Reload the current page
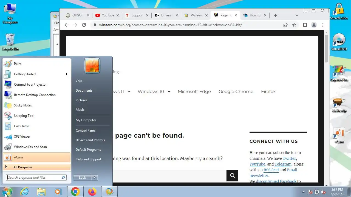The height and width of the screenshot is (197, 351). 84,25
